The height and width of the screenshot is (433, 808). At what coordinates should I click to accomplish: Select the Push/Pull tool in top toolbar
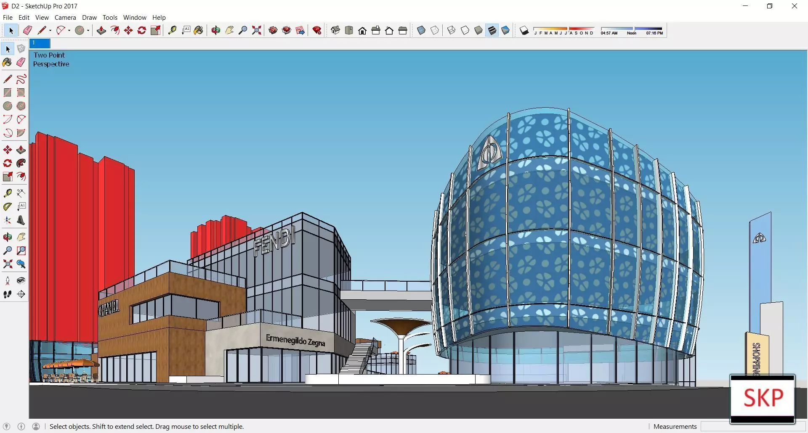(101, 30)
